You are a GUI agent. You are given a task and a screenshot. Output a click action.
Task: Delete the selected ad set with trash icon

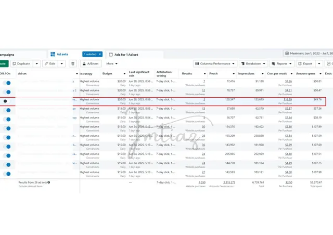point(73,63)
